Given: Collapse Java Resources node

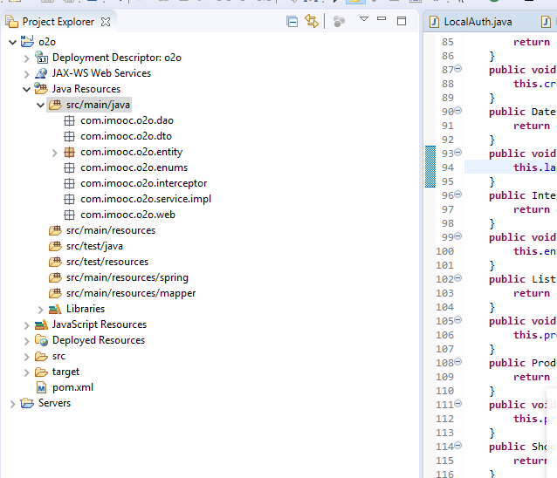Looking at the screenshot, I should pos(27,90).
